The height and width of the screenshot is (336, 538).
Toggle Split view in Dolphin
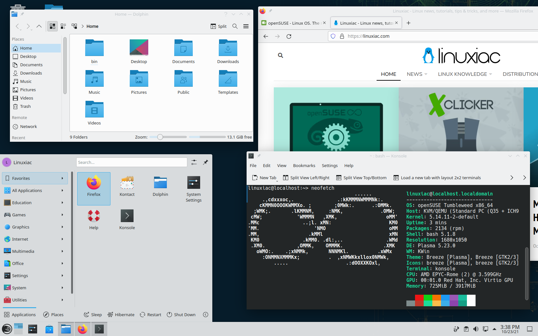tap(219, 26)
